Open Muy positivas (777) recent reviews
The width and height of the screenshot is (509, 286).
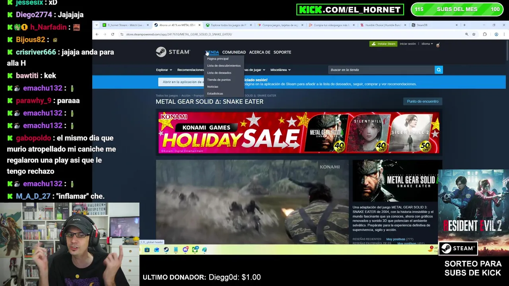pos(399,239)
